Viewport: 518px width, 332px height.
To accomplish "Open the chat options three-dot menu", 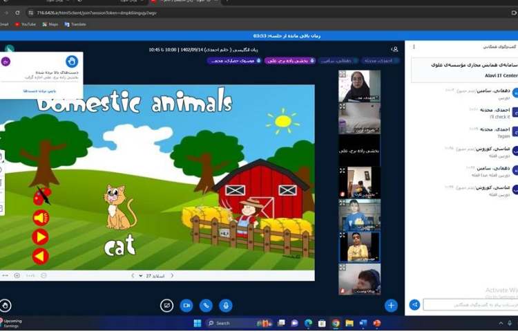I will pos(414,47).
